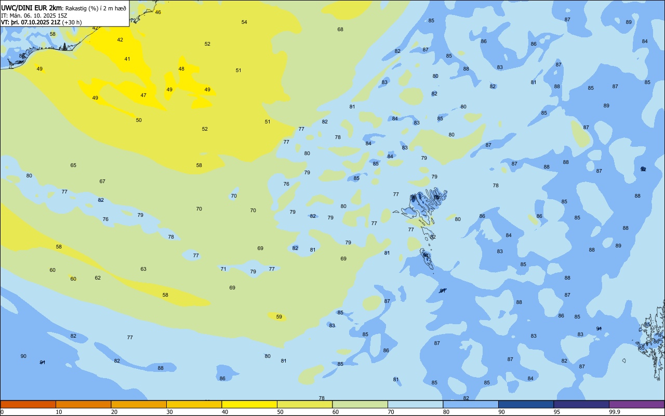Click the map title 'UWC/DINI EUR 2km'
Viewport: 665px width, 416px height.
click(32, 7)
